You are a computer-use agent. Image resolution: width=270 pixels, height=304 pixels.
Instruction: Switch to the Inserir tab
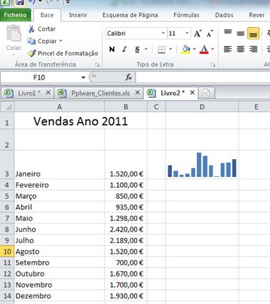[78, 15]
